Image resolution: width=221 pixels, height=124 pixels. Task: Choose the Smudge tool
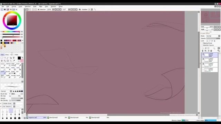[13, 76]
